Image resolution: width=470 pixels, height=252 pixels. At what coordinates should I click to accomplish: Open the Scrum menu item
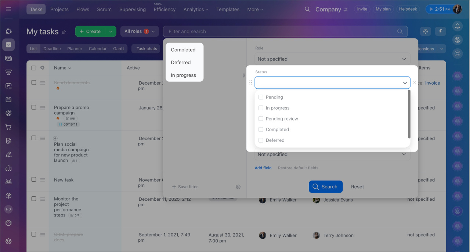coord(104,10)
